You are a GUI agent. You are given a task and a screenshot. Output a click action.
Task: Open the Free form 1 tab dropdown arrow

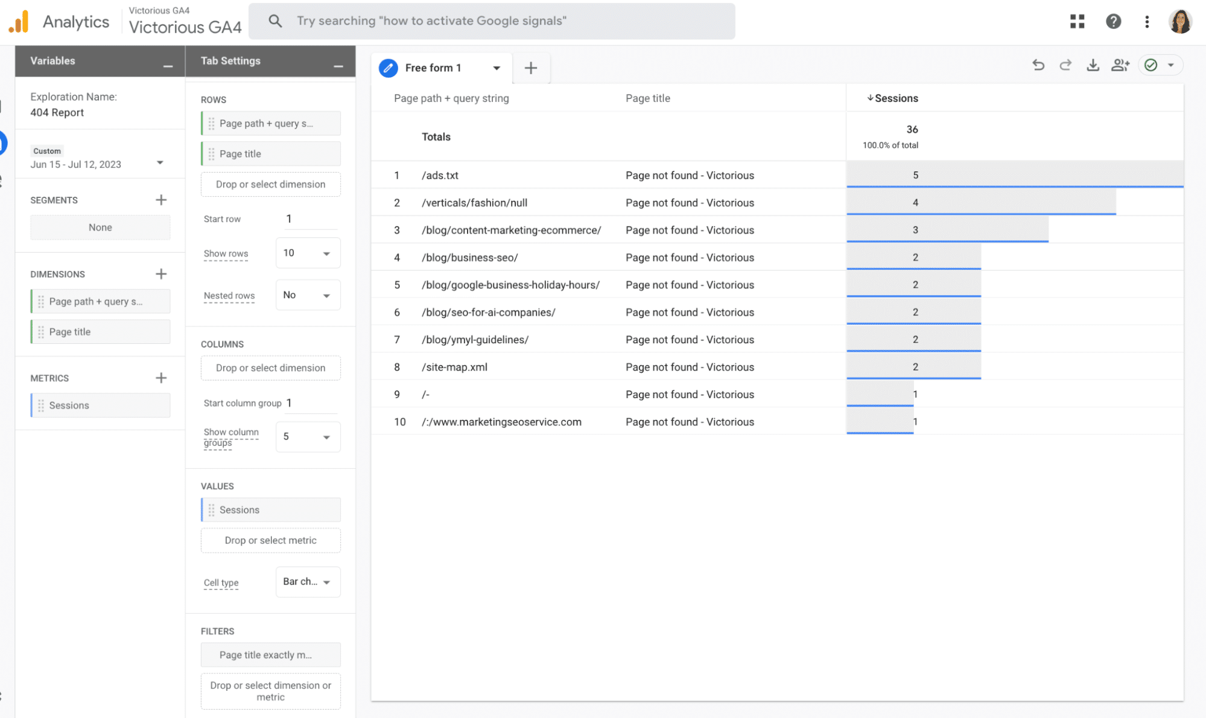point(497,68)
